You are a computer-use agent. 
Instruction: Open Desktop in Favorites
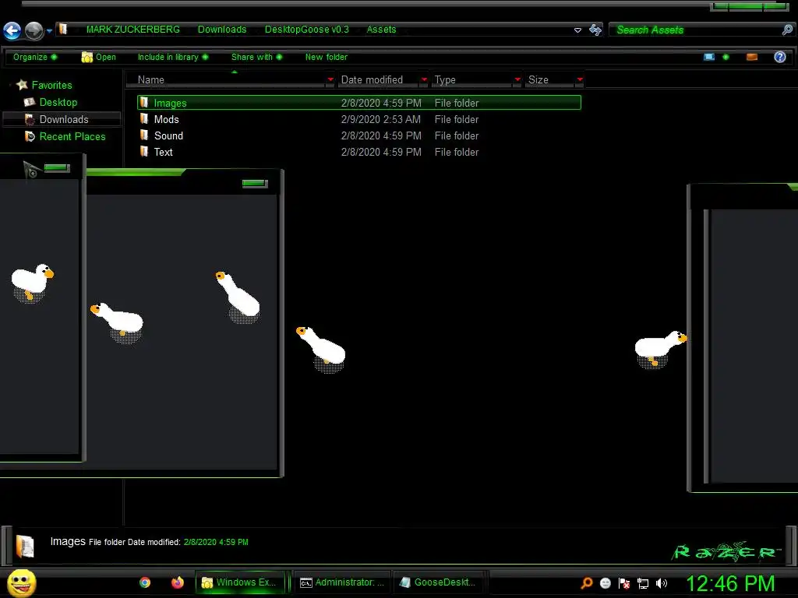[x=58, y=102]
